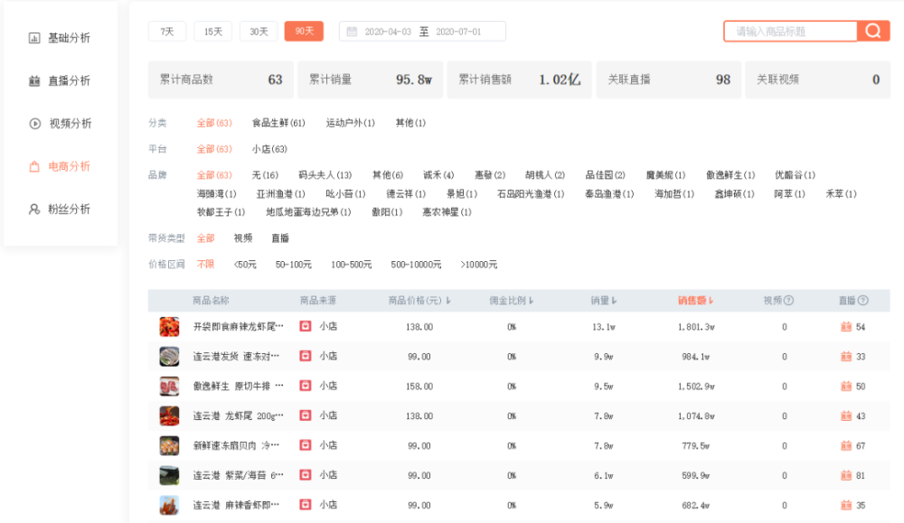Click the orange search magnifier button

point(873,31)
